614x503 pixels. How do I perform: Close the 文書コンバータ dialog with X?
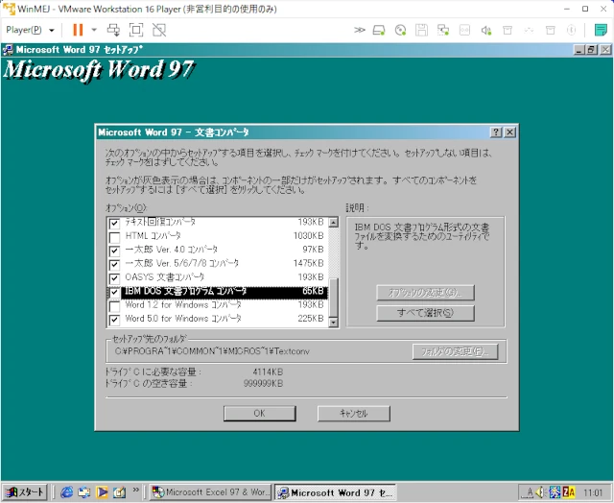509,132
